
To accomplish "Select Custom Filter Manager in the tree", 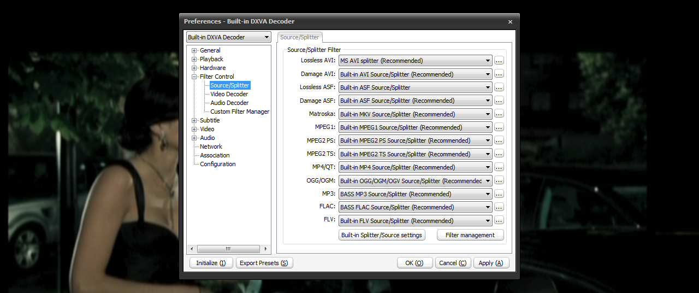I will click(x=240, y=112).
